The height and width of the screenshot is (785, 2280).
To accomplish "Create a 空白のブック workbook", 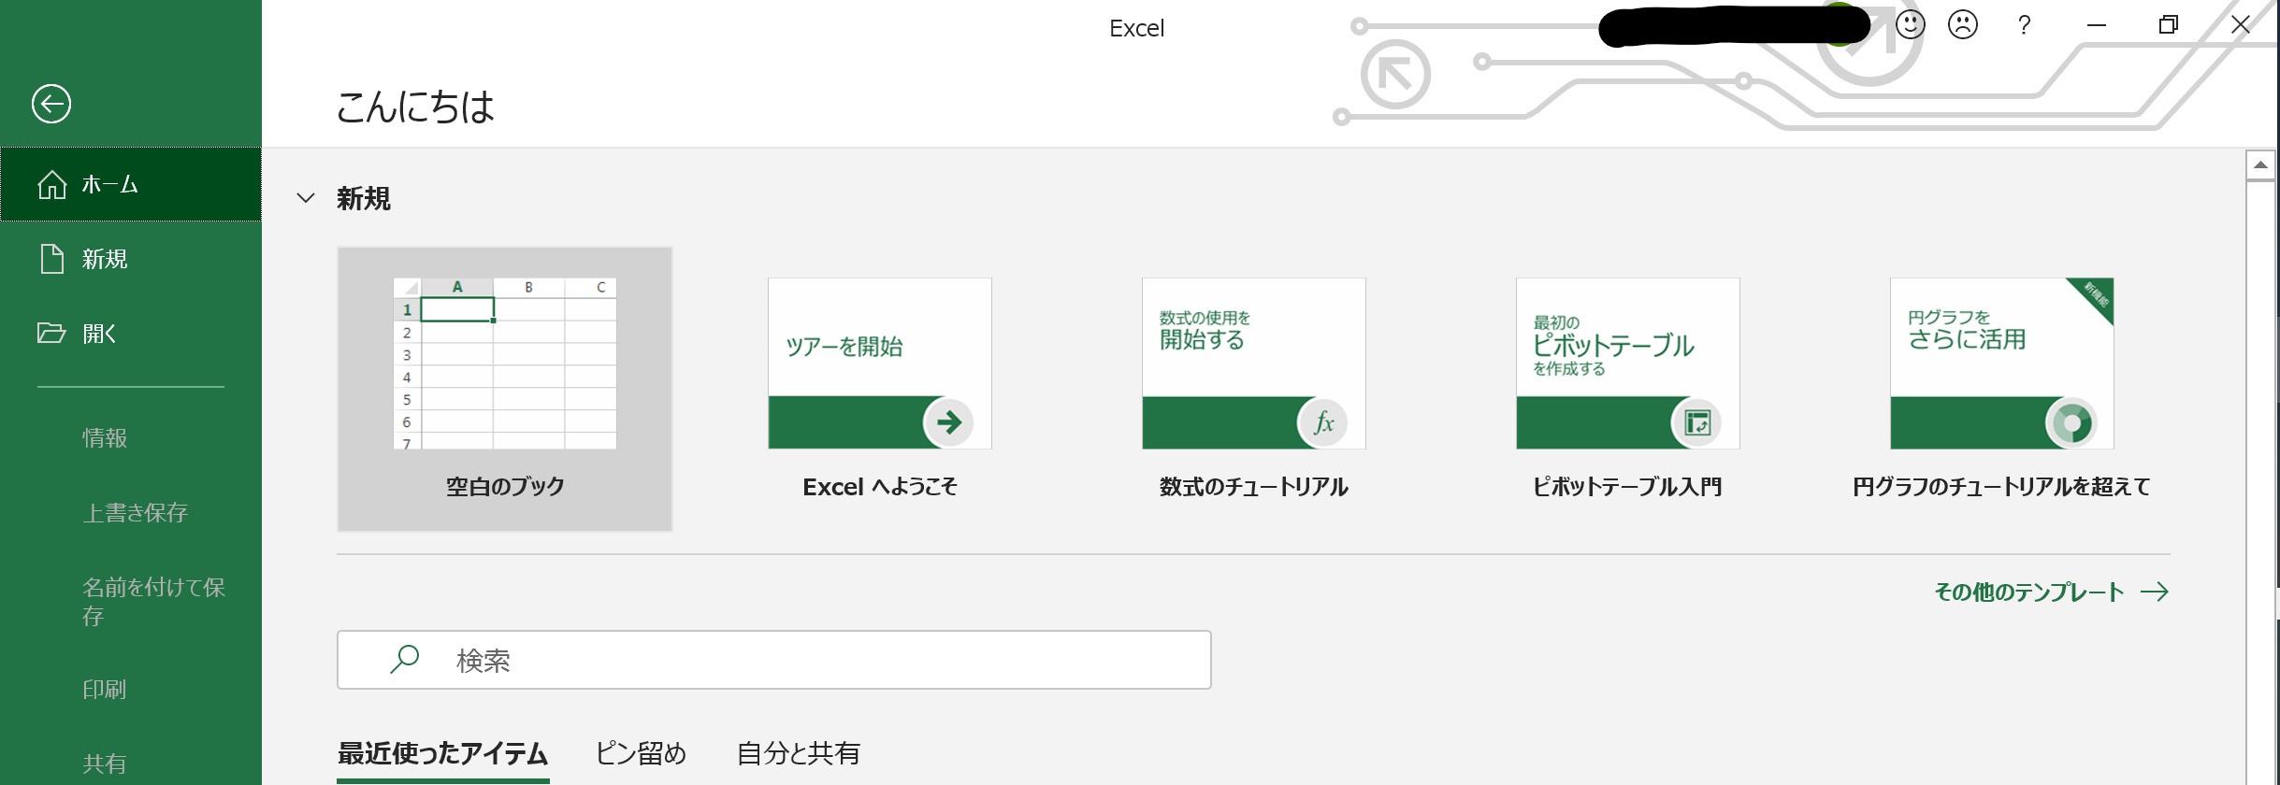I will coord(505,389).
